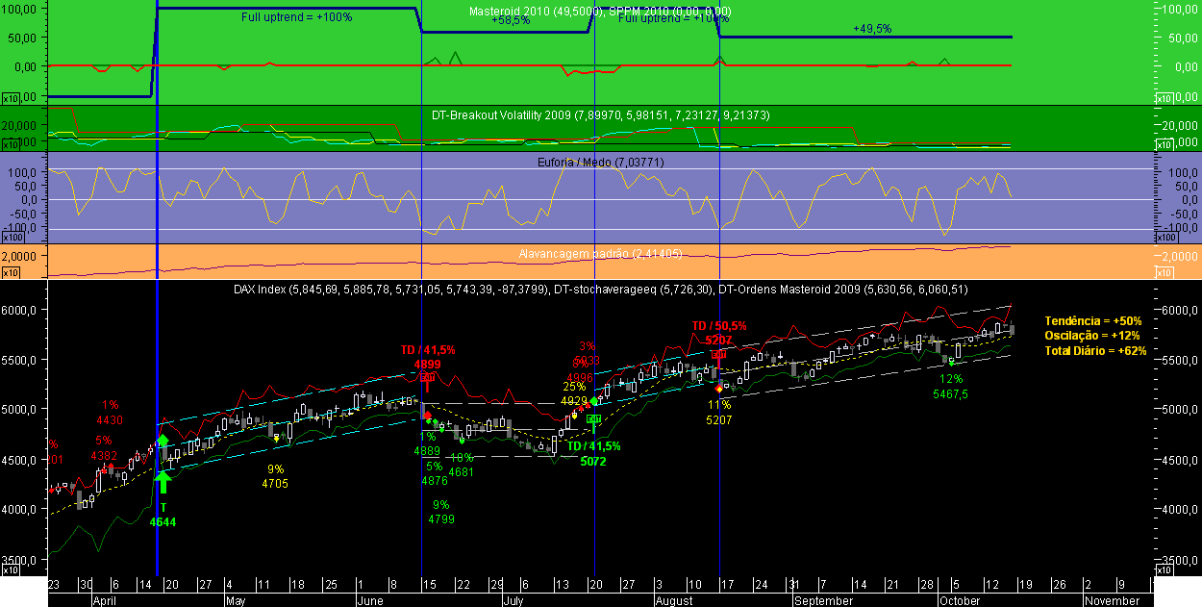Screen dimensions: 1202x607
Task: Click the green TD / 41,5% label above 5072
Action: pyautogui.click(x=593, y=446)
